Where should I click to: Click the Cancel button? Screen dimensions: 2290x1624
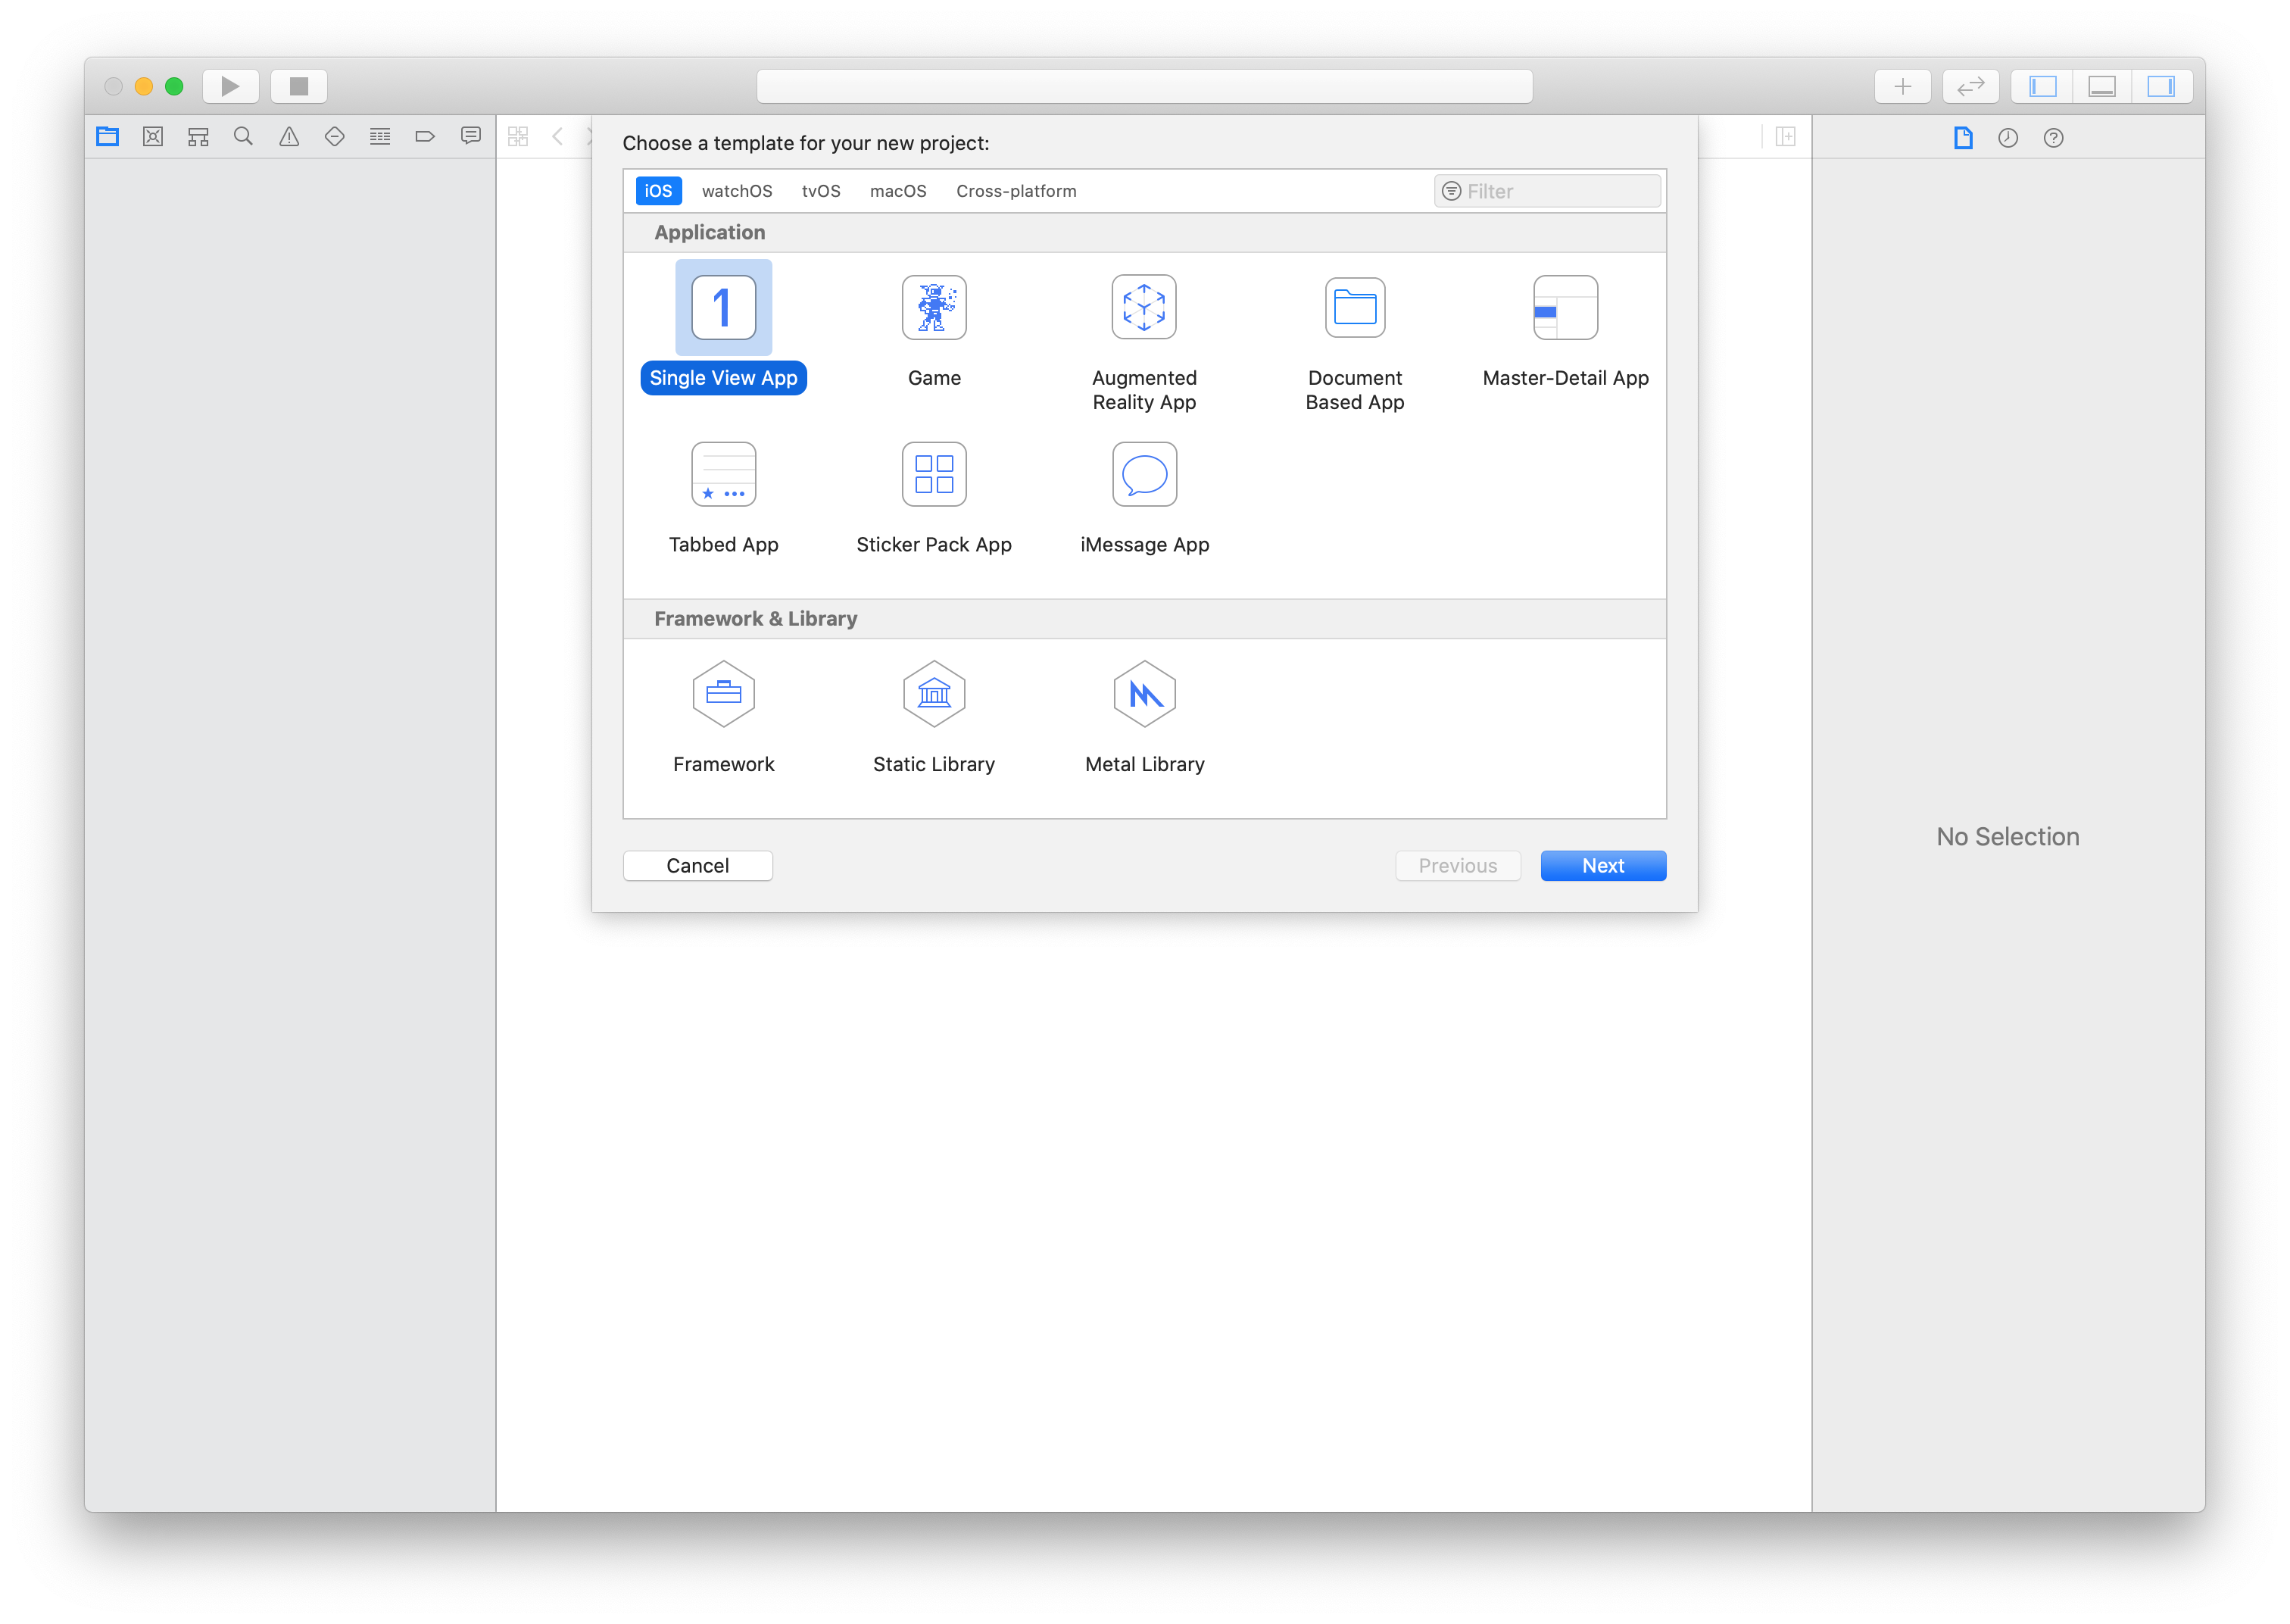pyautogui.click(x=697, y=866)
